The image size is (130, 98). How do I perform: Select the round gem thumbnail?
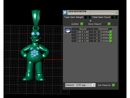point(68,30)
